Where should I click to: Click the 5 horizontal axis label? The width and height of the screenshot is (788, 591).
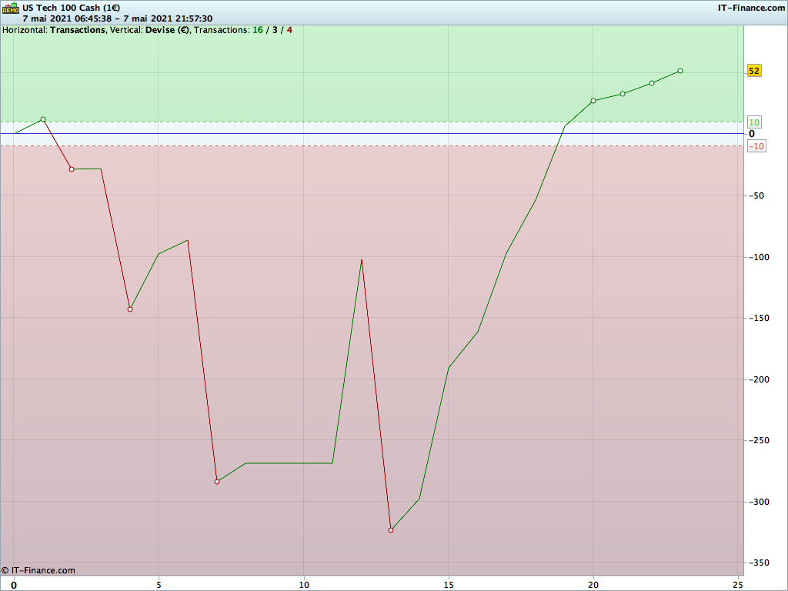tap(159, 585)
